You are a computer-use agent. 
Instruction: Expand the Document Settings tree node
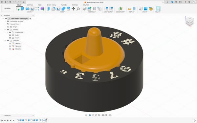tap(5, 21)
